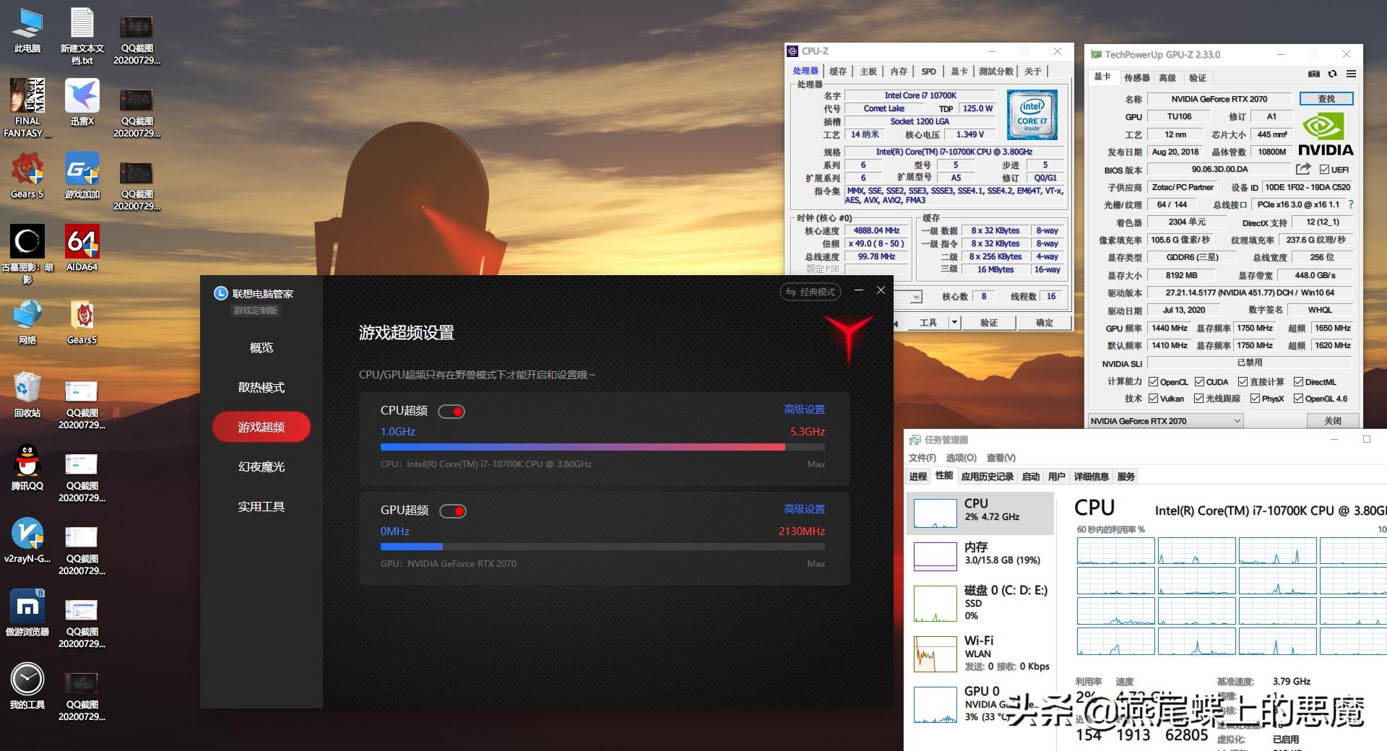Open the graphics card dropdown in GPU-Z

pos(1238,421)
